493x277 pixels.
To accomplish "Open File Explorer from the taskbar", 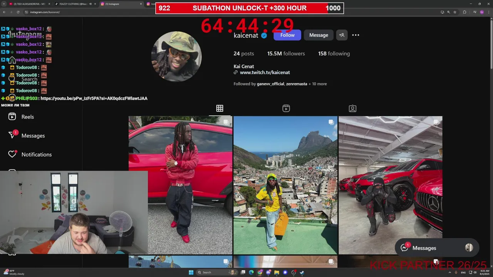I will [x=277, y=272].
